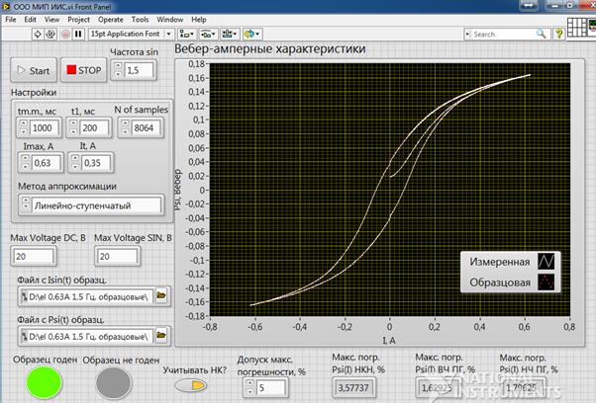Screen dimensions: 596x403
Task: Click the t1, мс stepper arrows
Action: pyautogui.click(x=73, y=127)
